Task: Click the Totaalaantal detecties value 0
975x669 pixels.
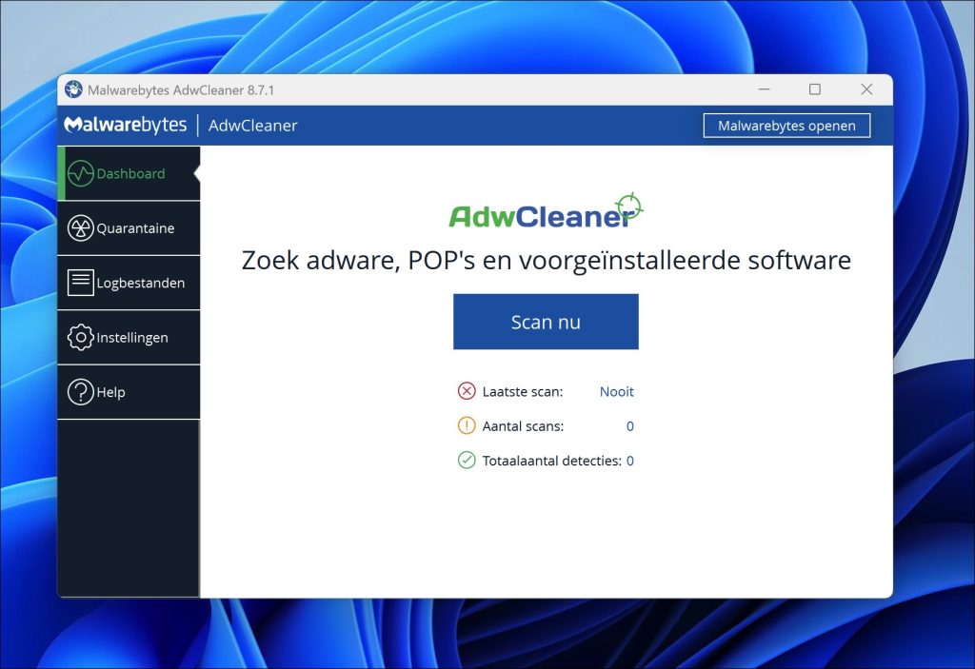Action: [629, 460]
